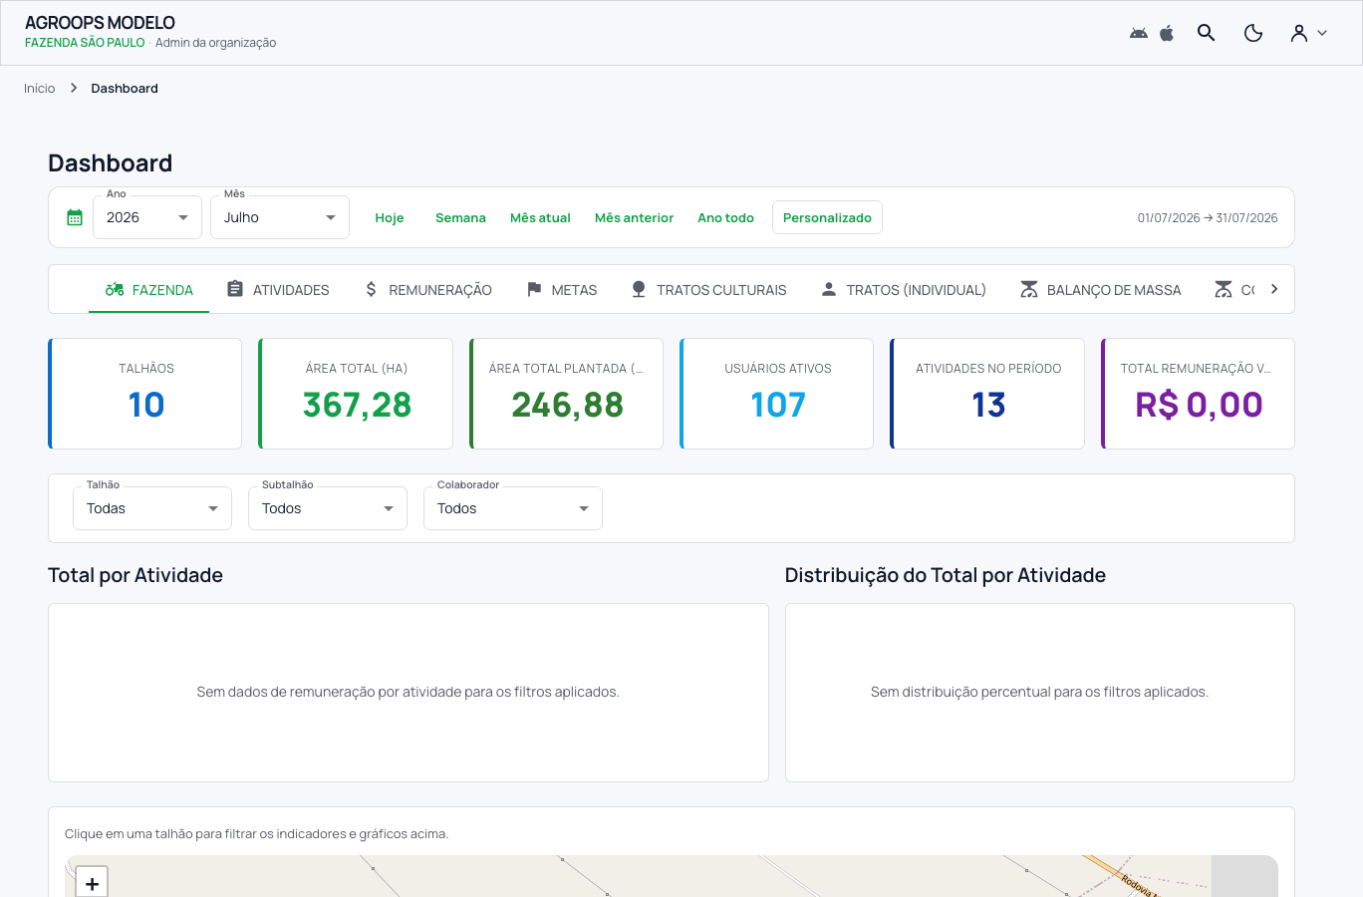Click the Apple app icon

[x=1167, y=33]
